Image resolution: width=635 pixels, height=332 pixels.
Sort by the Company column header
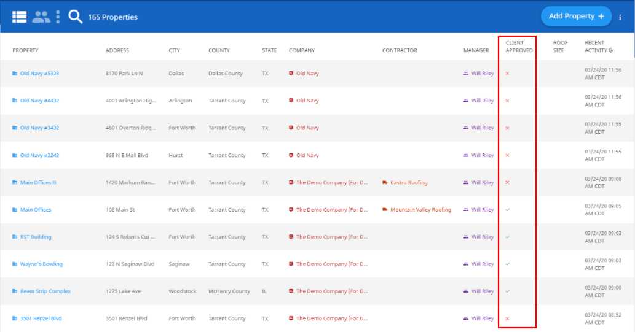pos(302,50)
